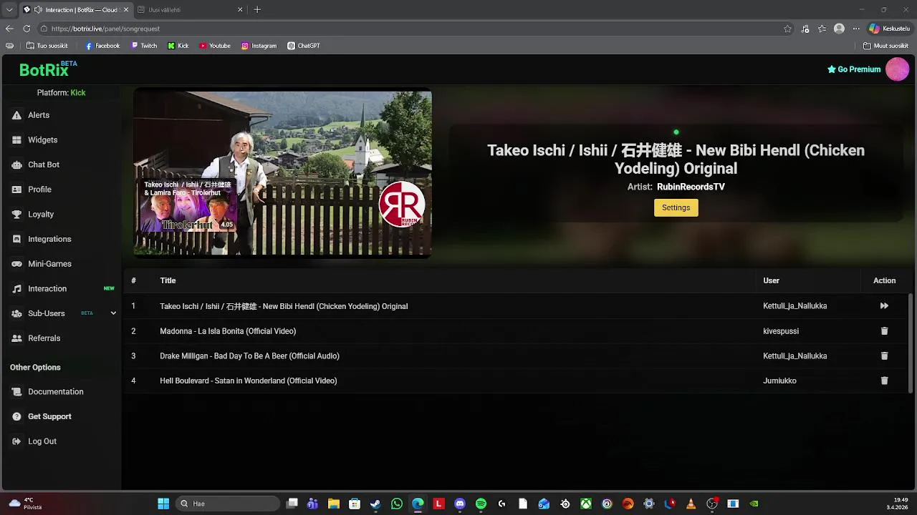Screen dimensions: 917x515
Task: Click user name kivespussi
Action: point(781,331)
